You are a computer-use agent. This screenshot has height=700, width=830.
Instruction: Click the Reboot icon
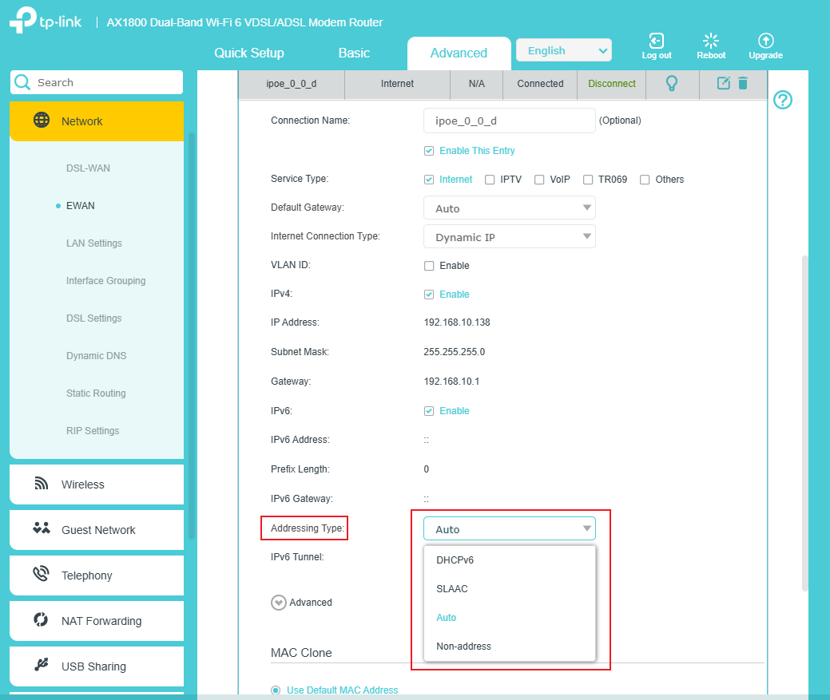point(710,42)
